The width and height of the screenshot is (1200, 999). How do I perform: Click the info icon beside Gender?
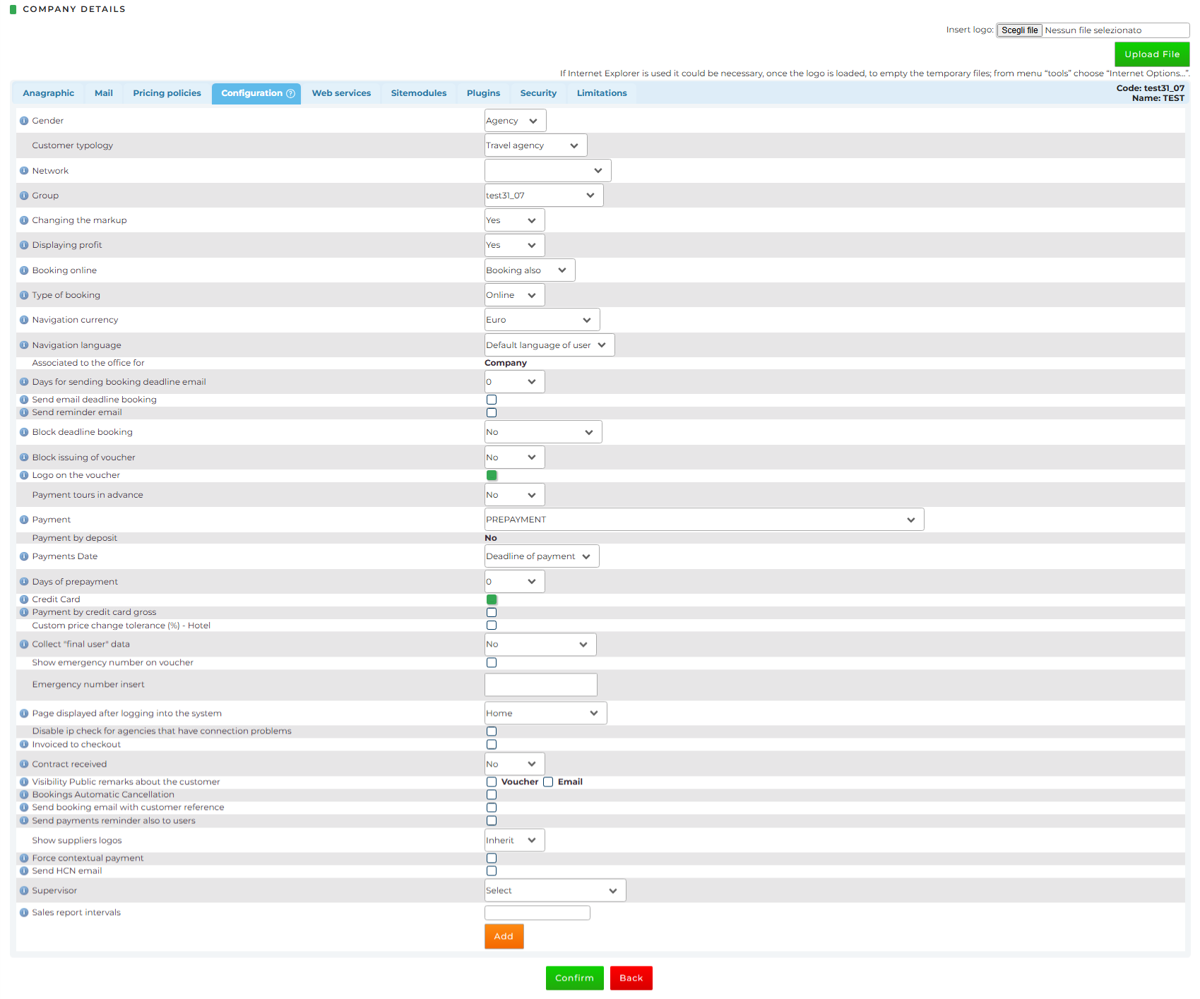[24, 121]
